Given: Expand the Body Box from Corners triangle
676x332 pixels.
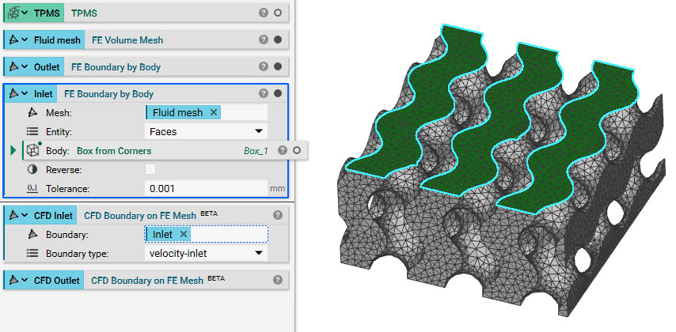Looking at the screenshot, I should 13,150.
